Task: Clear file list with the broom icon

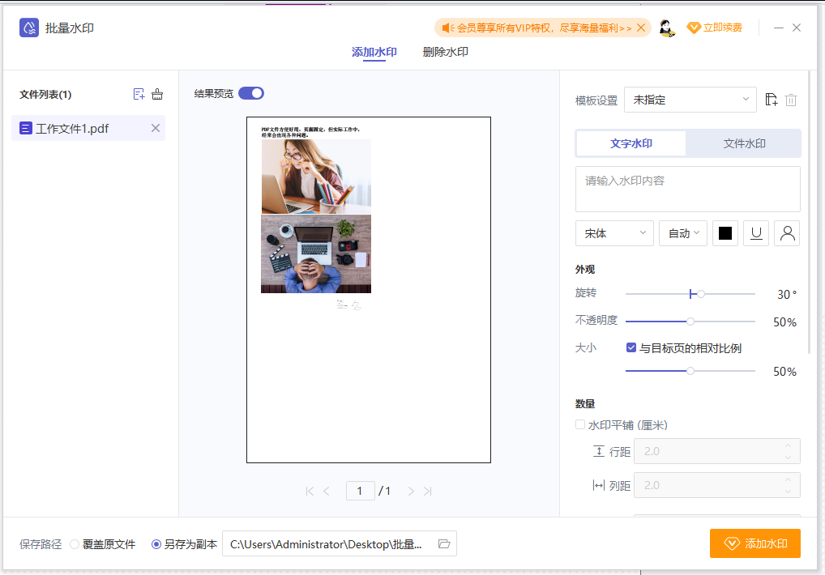Action: 157,94
